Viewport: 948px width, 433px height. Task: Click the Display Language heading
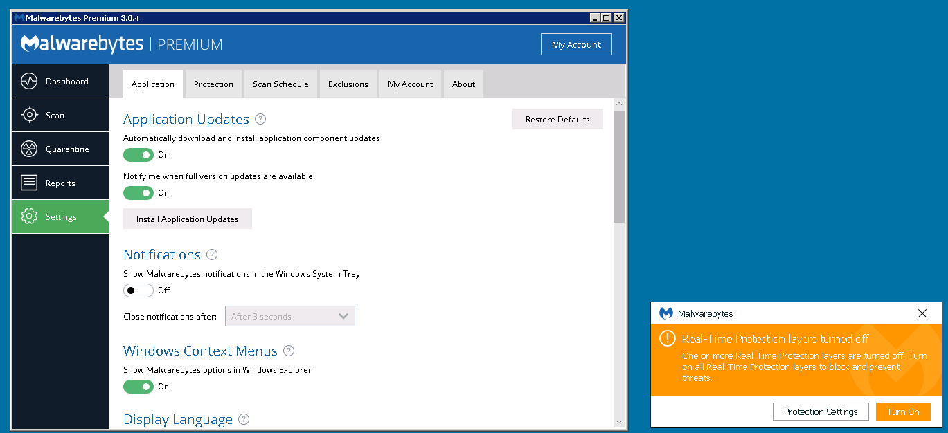coord(178,419)
